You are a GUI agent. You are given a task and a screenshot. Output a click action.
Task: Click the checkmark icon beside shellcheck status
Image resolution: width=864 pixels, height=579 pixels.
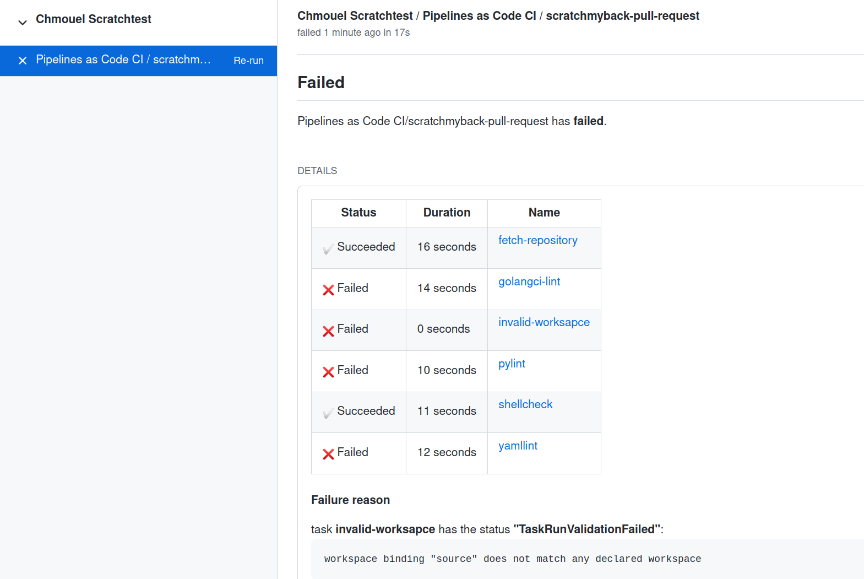328,413
